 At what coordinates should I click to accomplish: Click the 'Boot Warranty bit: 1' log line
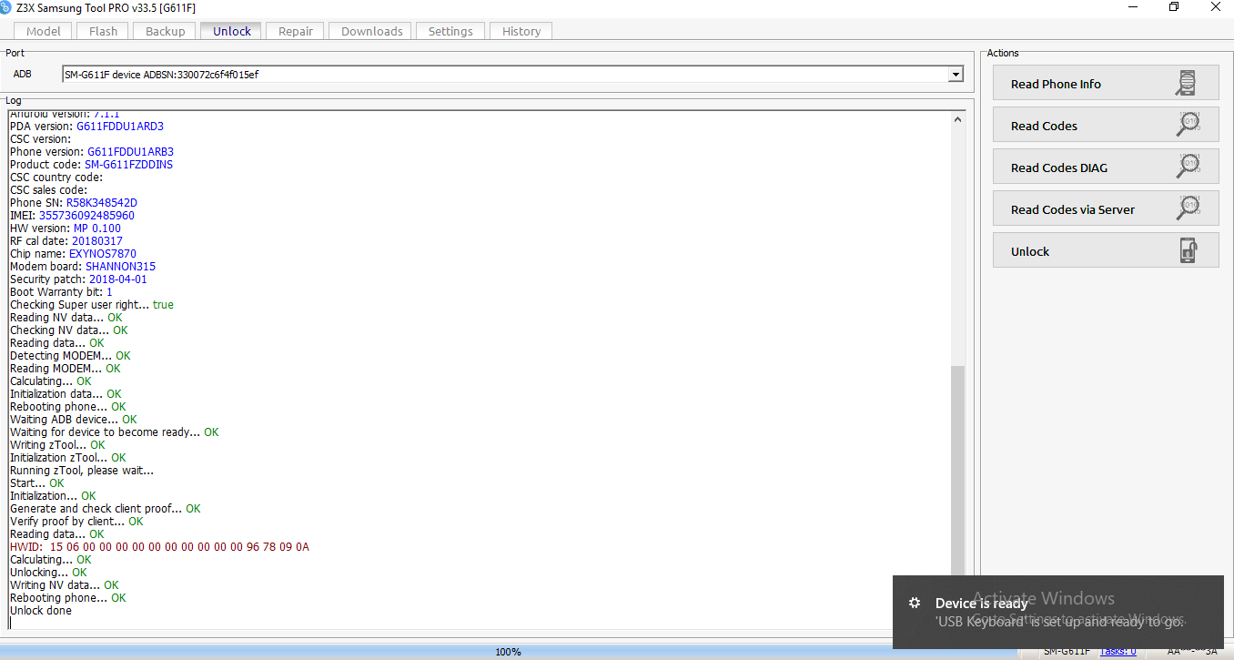[61, 292]
